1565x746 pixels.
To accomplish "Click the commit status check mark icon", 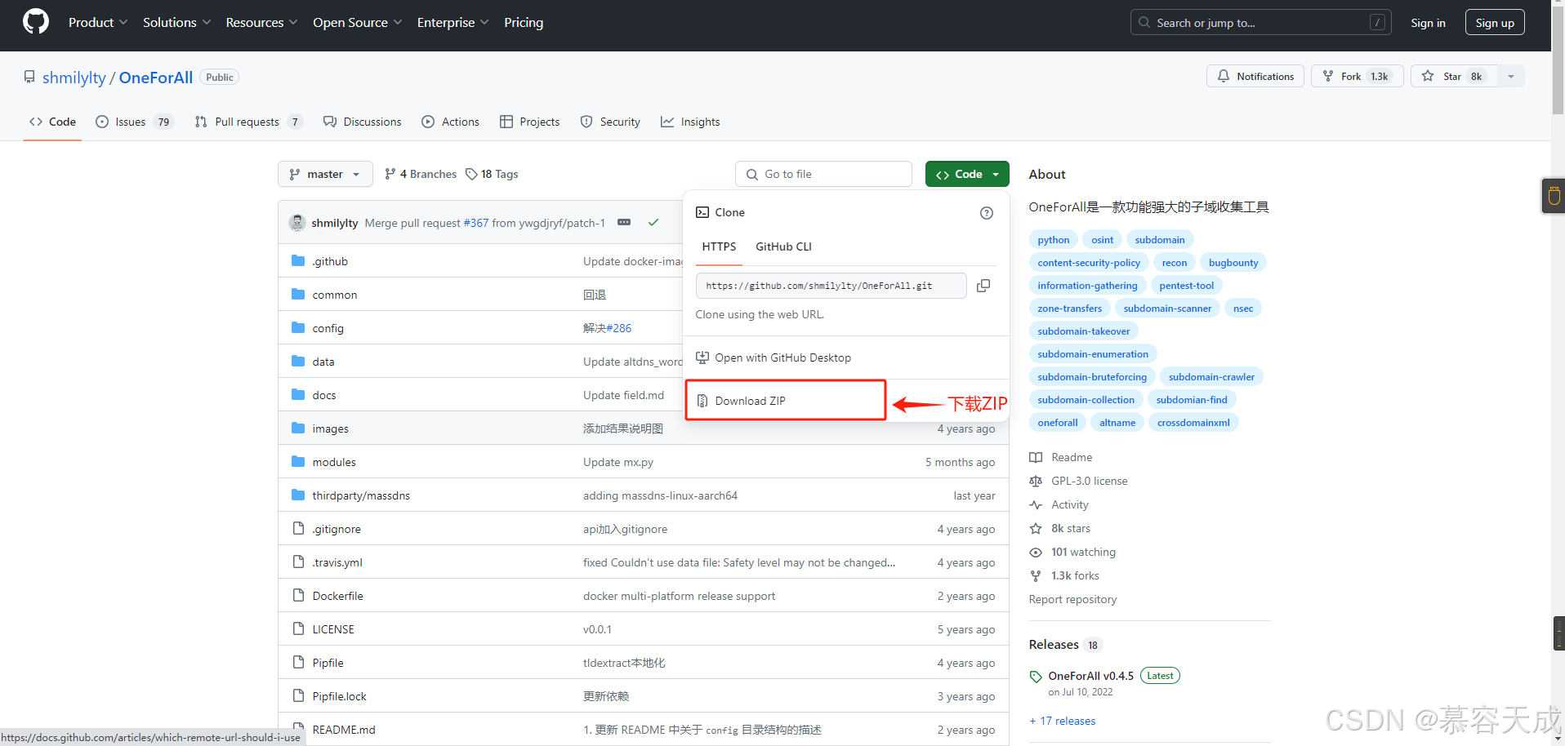I will point(653,222).
